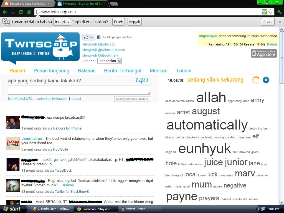Viewport: 284px width, 213px height.
Task: Open the Rumah menu item
Action: [17, 71]
